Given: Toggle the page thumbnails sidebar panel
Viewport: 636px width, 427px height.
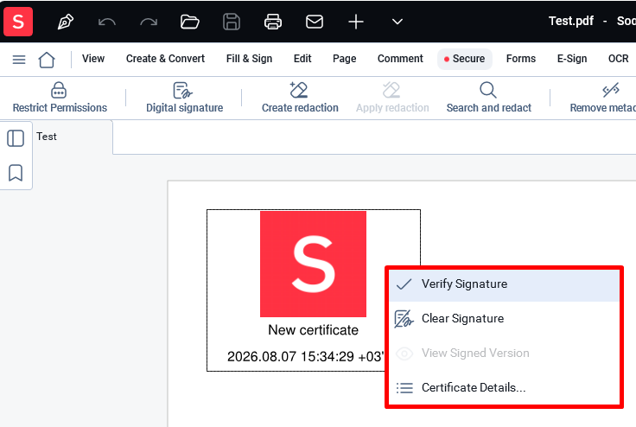Looking at the screenshot, I should [16, 138].
